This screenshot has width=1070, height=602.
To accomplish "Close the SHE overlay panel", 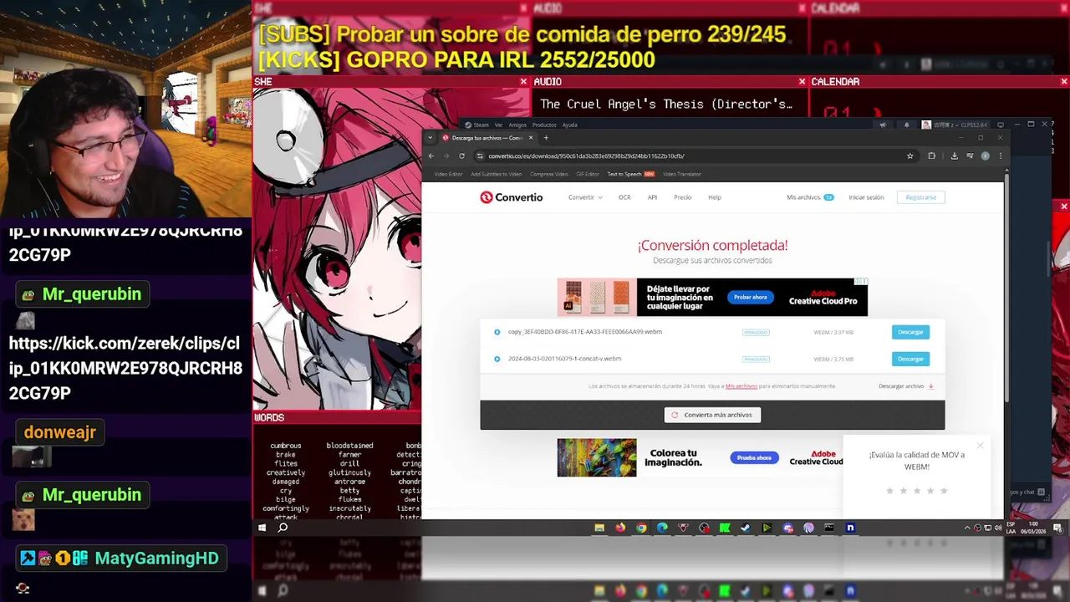I will click(x=523, y=82).
